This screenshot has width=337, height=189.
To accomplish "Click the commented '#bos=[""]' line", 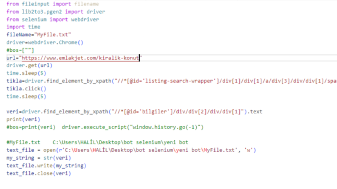I will [20, 50].
